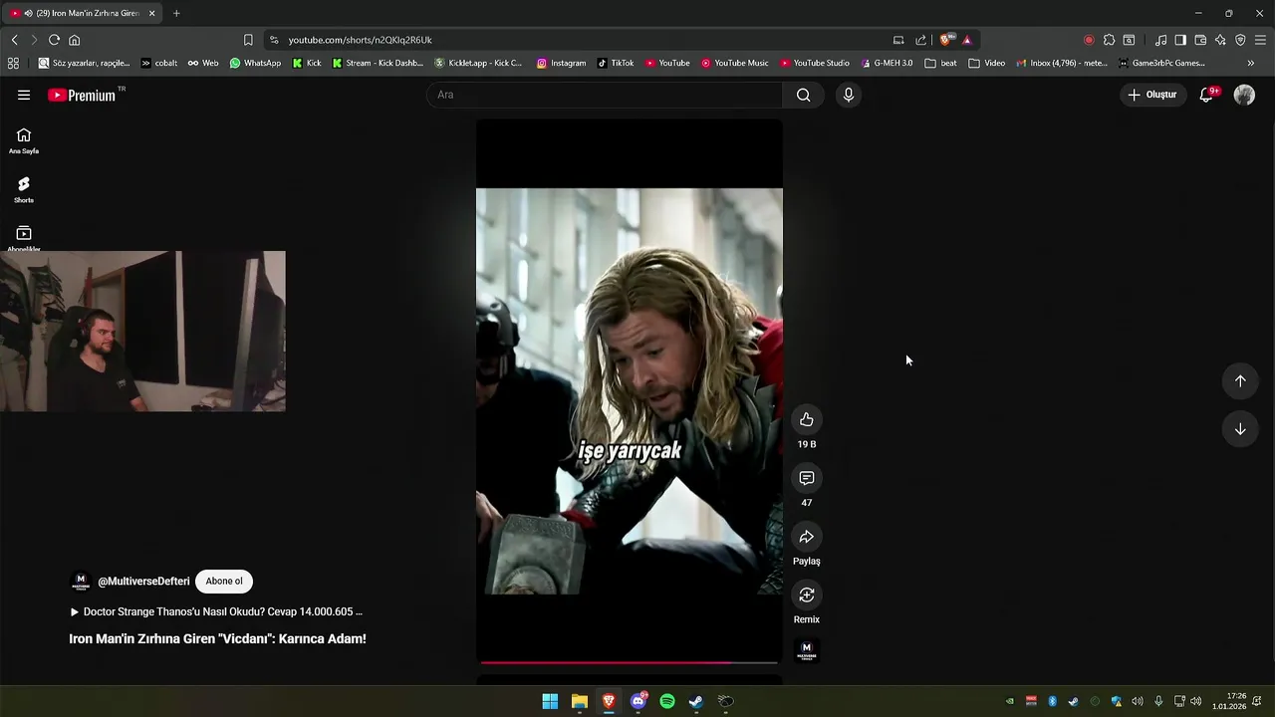Go to the browser home page
Image resolution: width=1275 pixels, height=717 pixels.
click(x=74, y=40)
